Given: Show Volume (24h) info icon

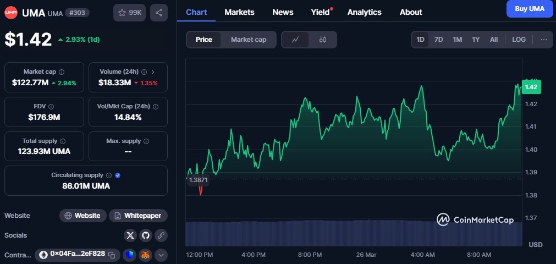Looking at the screenshot, I should click(144, 72).
